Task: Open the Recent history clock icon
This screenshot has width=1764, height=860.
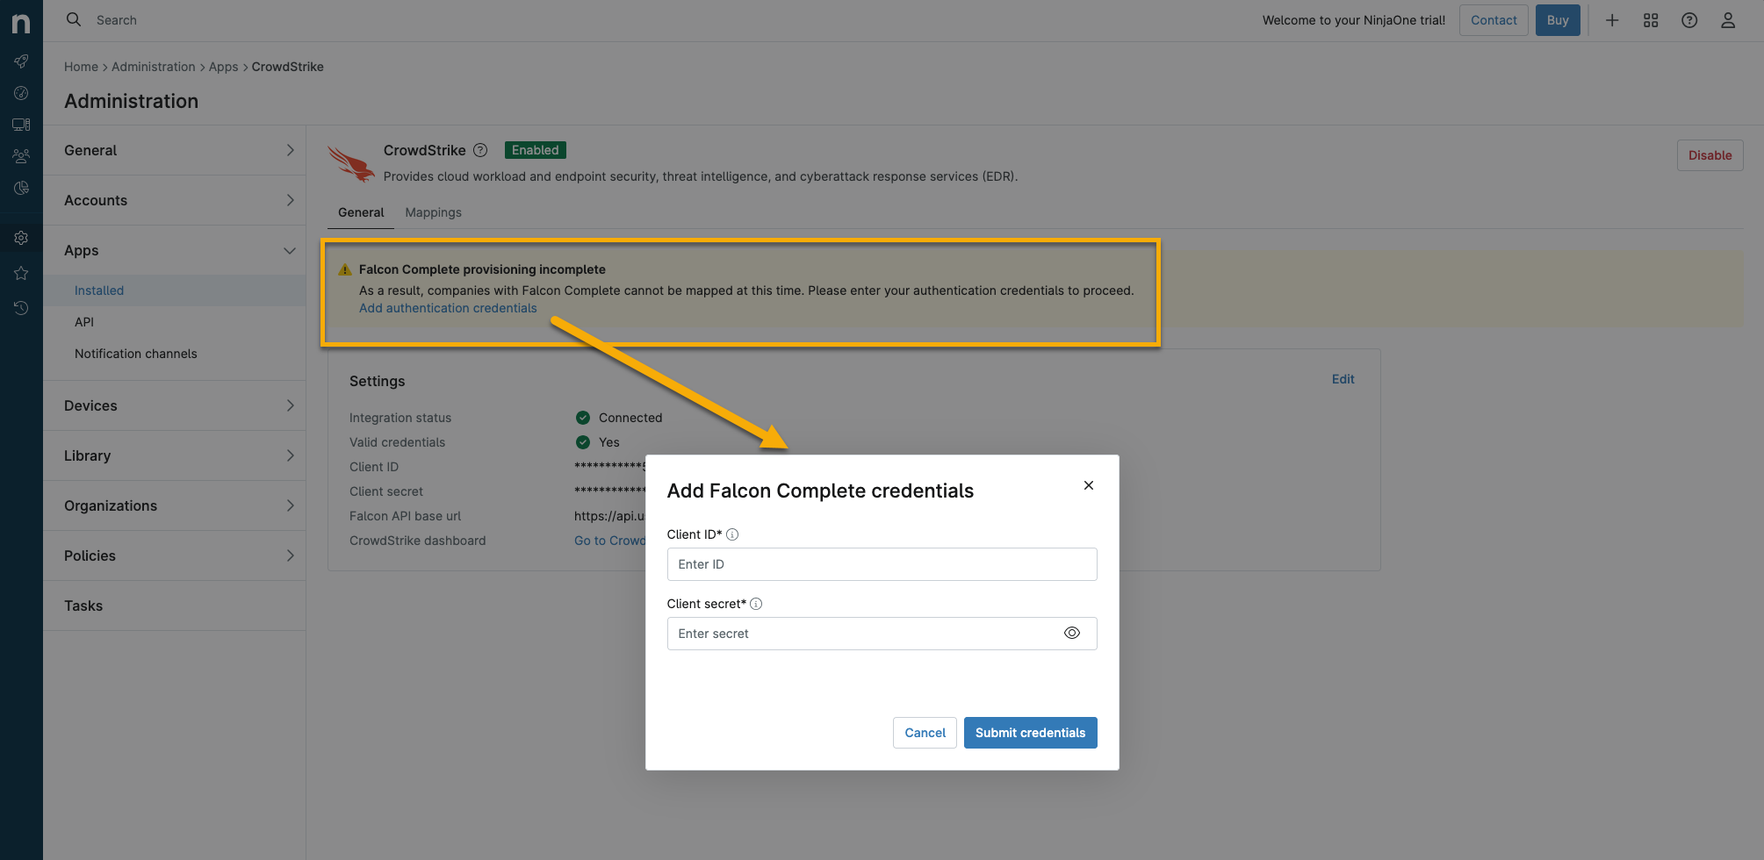Action: (x=21, y=308)
